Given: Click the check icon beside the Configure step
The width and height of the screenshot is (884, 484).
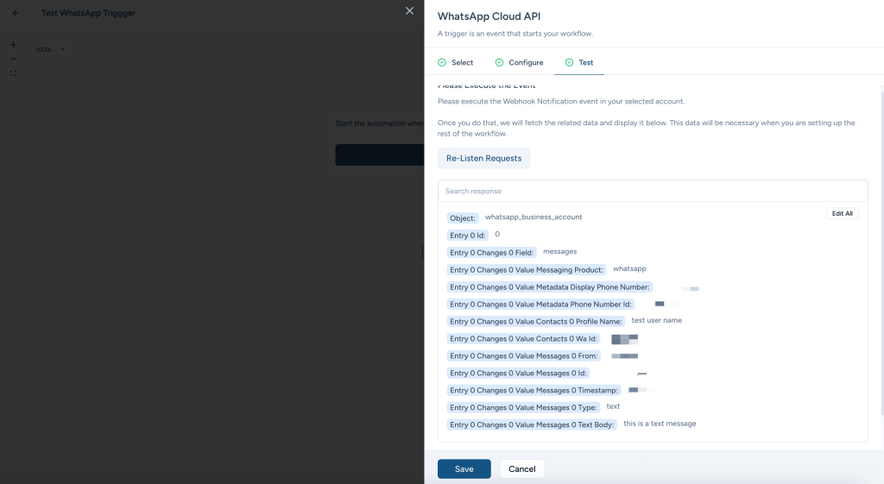Looking at the screenshot, I should [x=499, y=63].
